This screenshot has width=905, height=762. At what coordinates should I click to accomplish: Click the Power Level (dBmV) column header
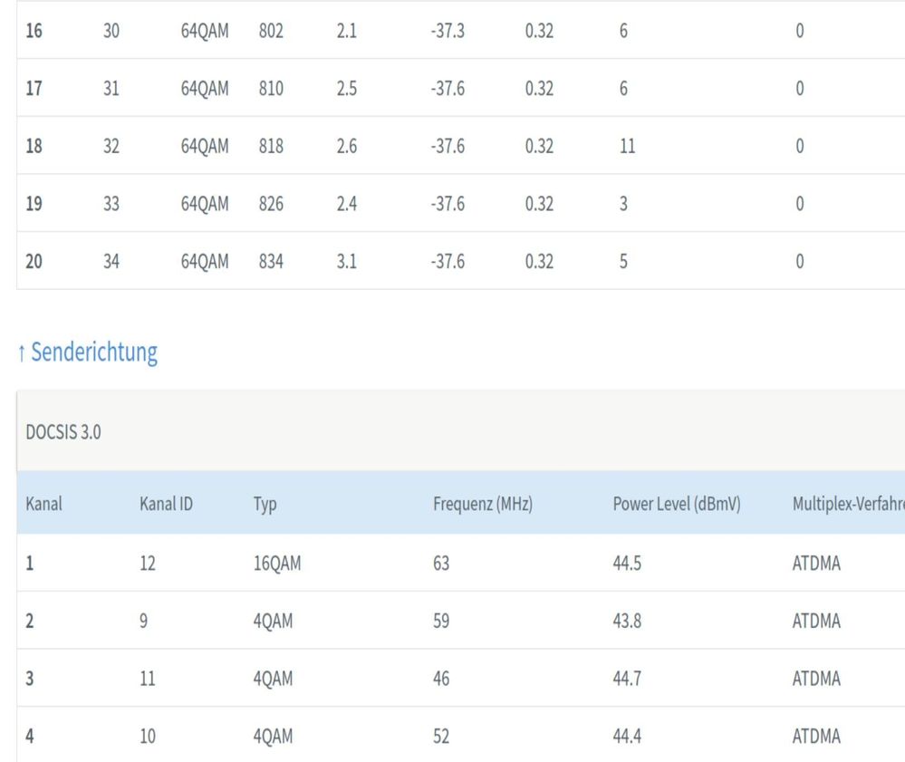pyautogui.click(x=677, y=502)
